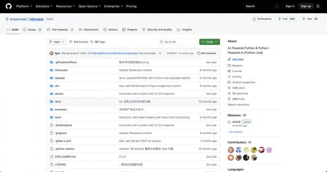This screenshot has width=327, height=172.
Task: Open the DISCLAIMER.md file
Action: tap(65, 157)
